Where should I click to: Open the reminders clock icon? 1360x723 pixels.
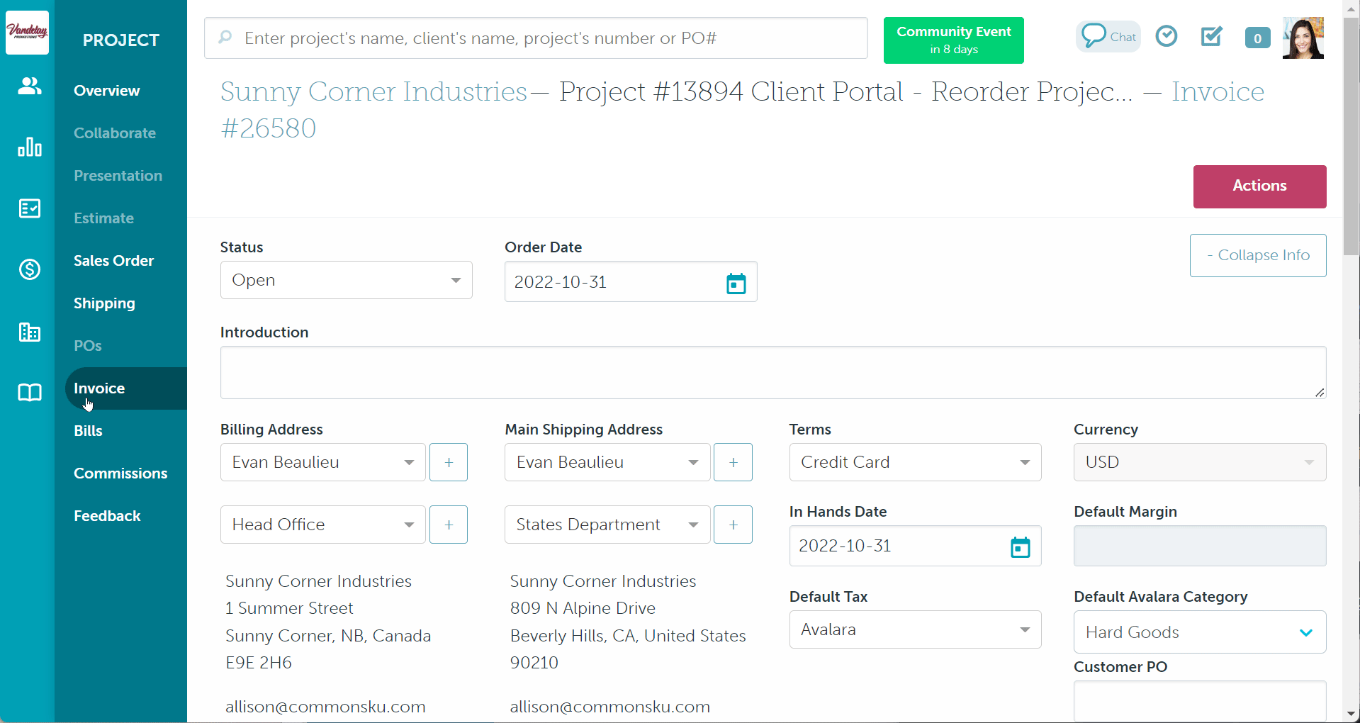pyautogui.click(x=1166, y=35)
